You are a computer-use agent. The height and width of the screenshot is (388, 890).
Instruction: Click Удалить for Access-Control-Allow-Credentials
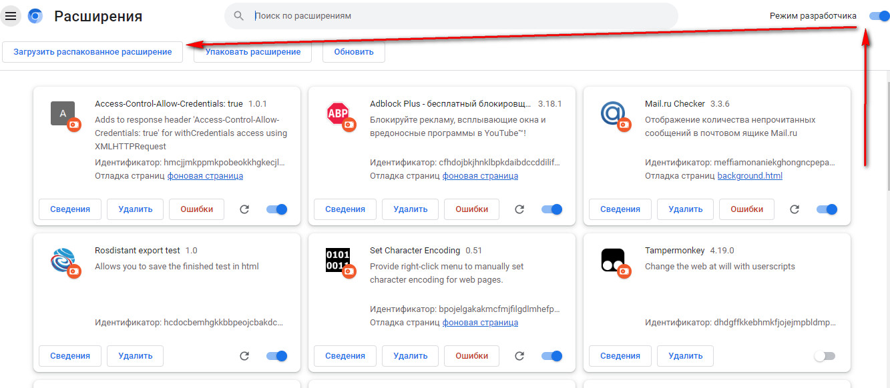(x=136, y=209)
